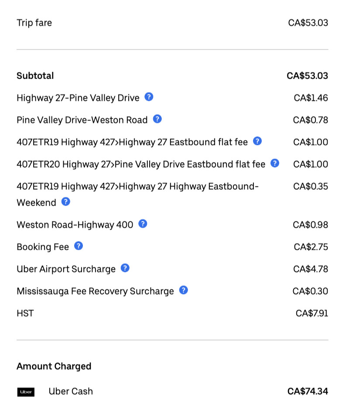
Task: Open info icon for Pine Valley Drive-Weston Road
Action: [x=157, y=119]
